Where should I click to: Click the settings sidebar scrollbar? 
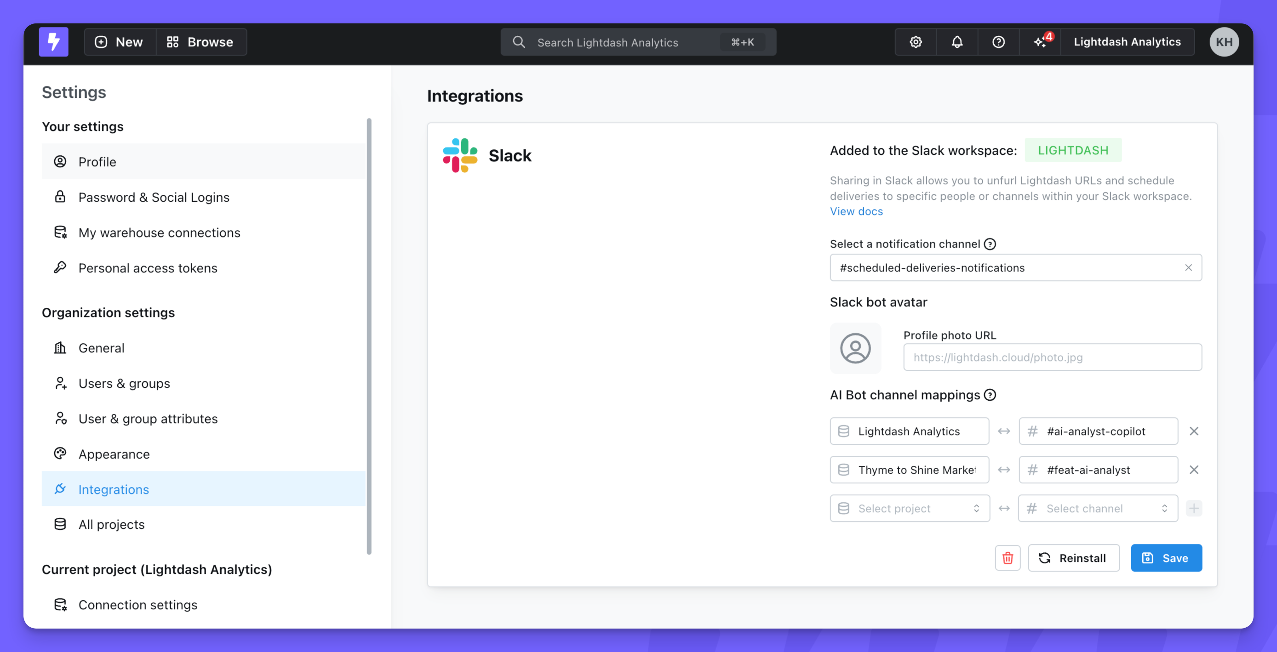pos(369,337)
